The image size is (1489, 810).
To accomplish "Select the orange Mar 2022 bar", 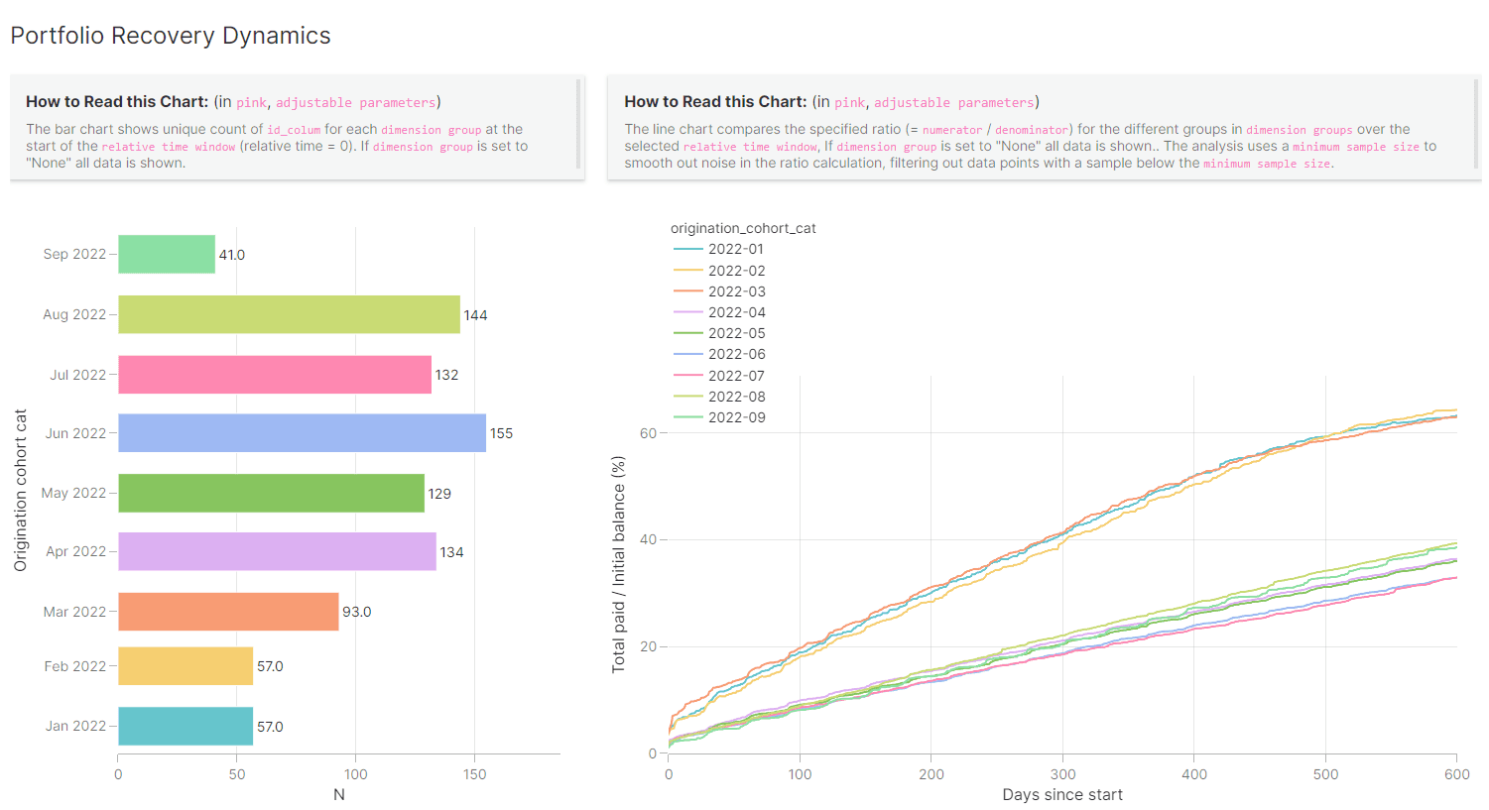I will (x=228, y=612).
